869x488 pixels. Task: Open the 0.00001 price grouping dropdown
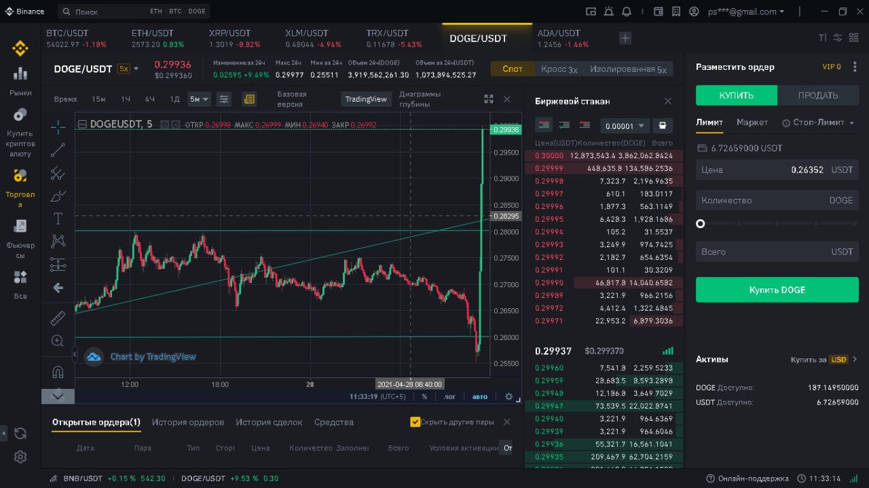(624, 126)
